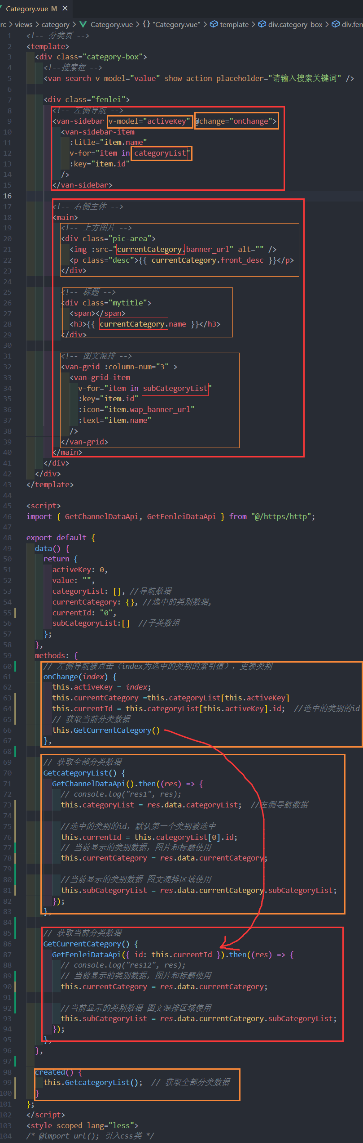Click the closing </main> tag
The width and height of the screenshot is (363, 1143).
67,453
